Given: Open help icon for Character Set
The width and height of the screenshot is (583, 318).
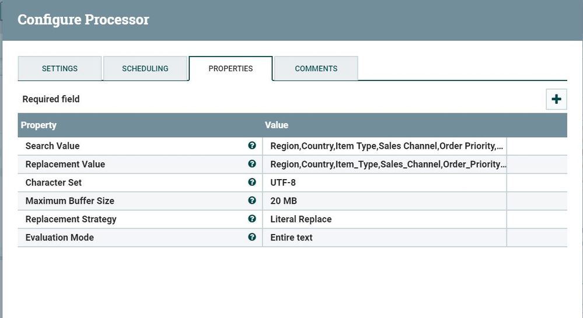Looking at the screenshot, I should coord(252,182).
